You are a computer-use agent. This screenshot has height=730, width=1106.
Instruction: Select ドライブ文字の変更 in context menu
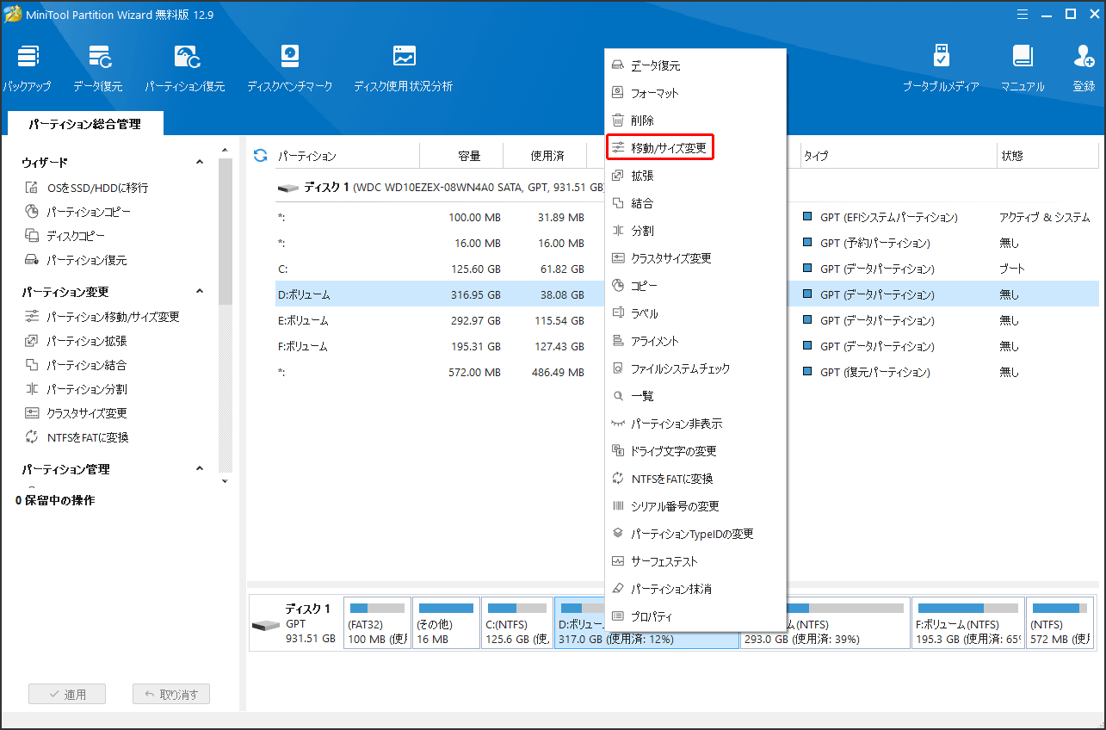pos(695,451)
